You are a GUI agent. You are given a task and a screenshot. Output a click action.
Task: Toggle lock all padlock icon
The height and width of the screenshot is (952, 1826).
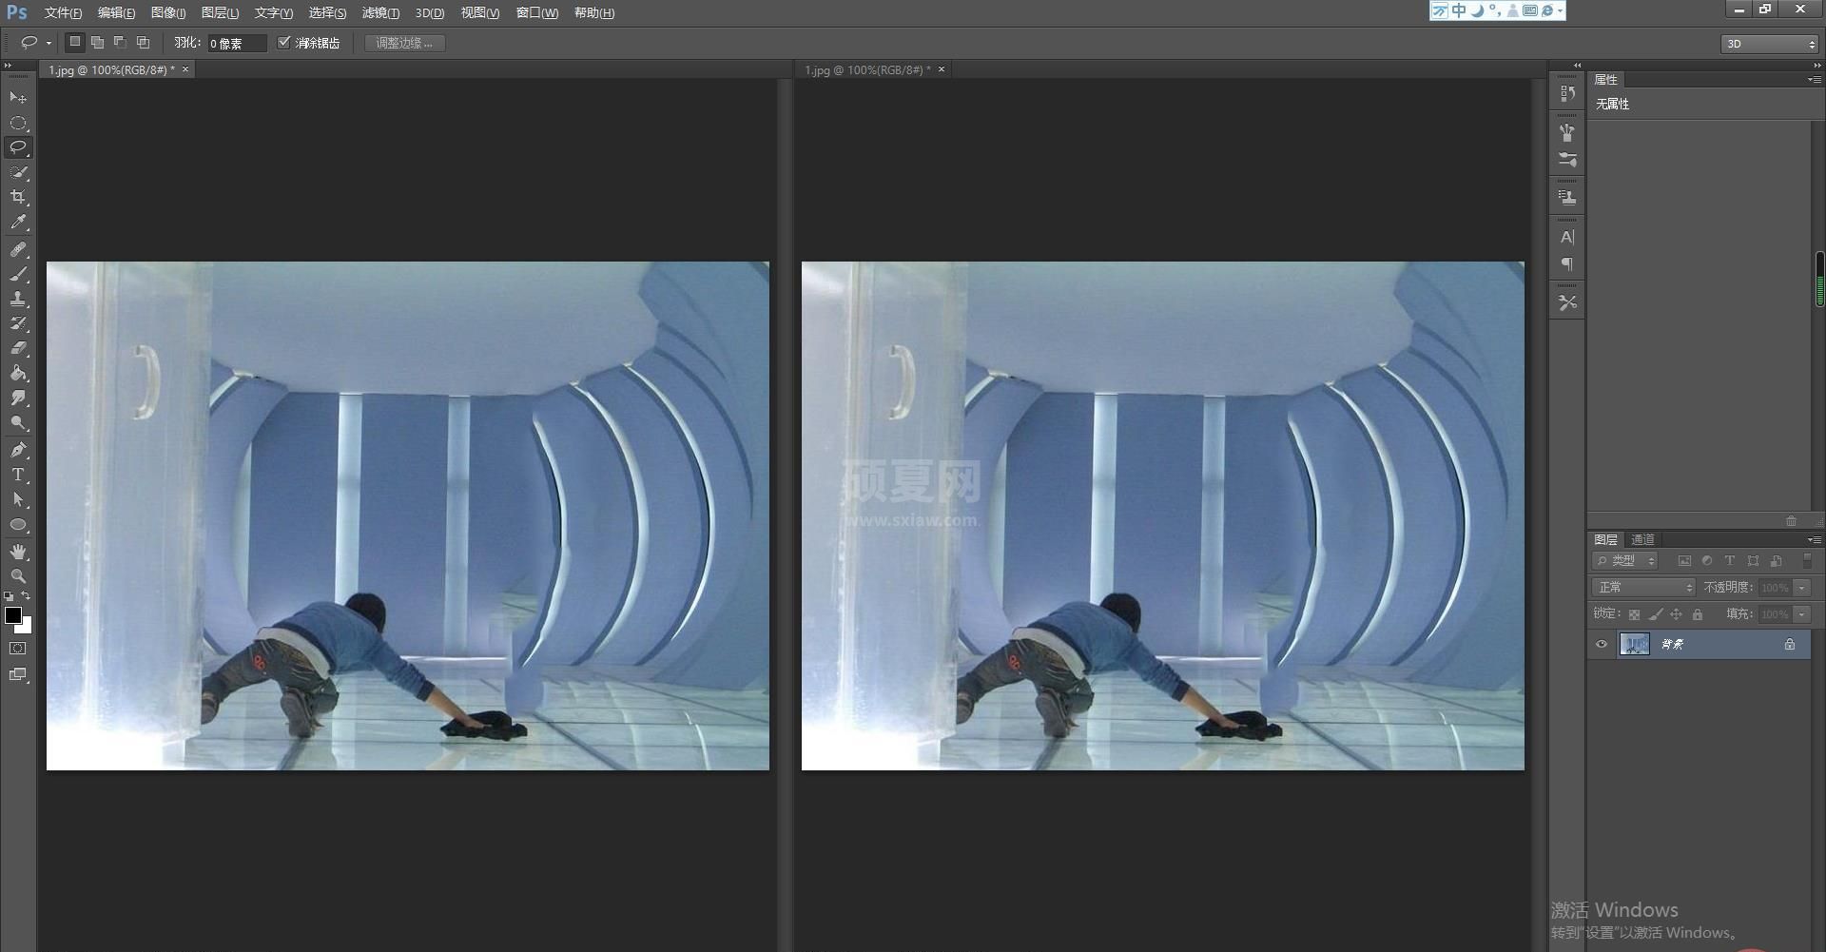click(1698, 614)
